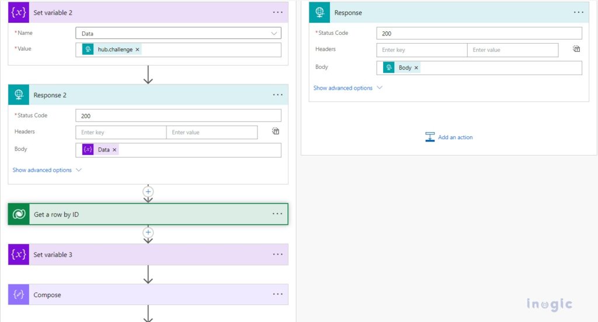Click the Dataverse Get a row by ID icon
The image size is (598, 322).
tap(19, 214)
